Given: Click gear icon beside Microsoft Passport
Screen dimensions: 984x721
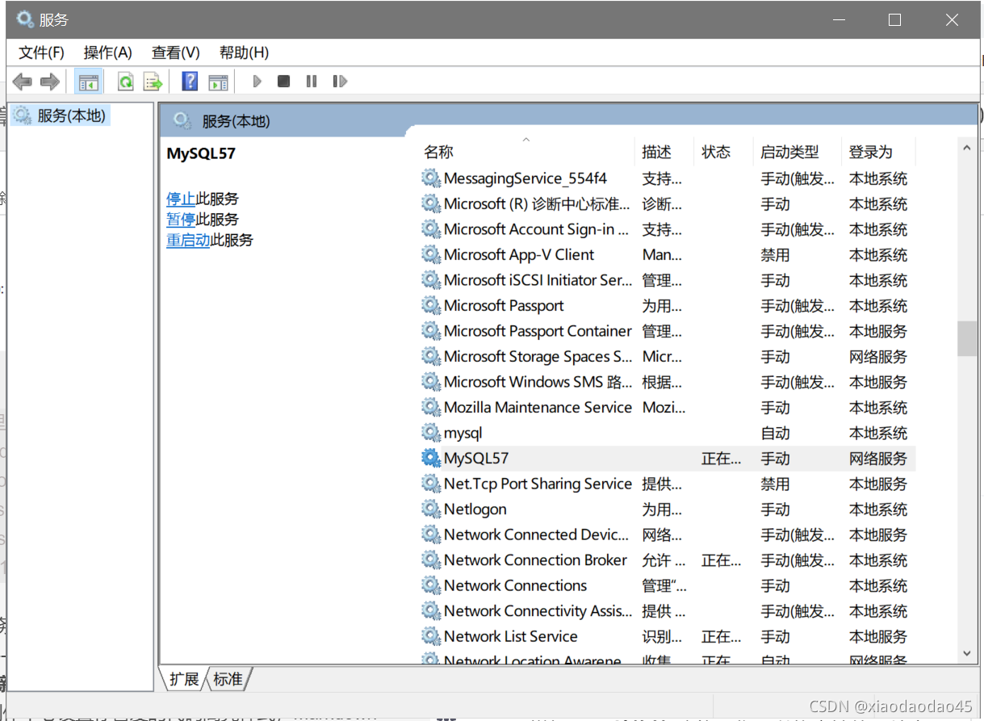Looking at the screenshot, I should (x=432, y=305).
